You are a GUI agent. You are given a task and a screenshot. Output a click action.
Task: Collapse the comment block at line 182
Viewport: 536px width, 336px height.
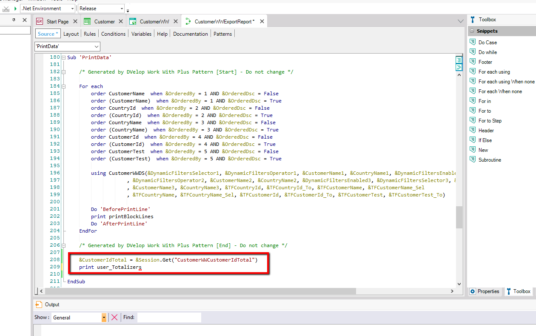click(63, 72)
